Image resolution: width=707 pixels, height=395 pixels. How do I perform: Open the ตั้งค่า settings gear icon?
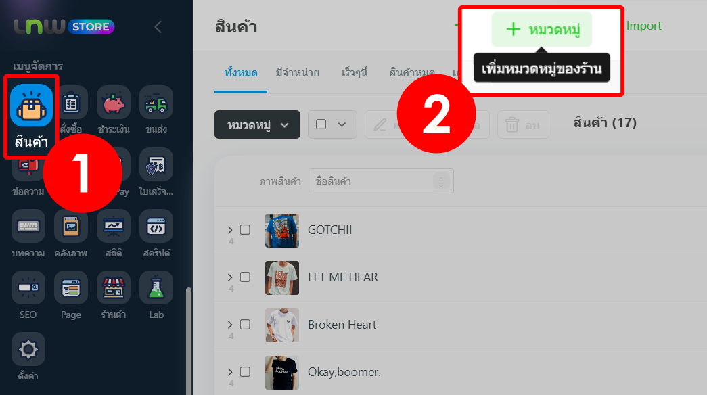click(28, 350)
